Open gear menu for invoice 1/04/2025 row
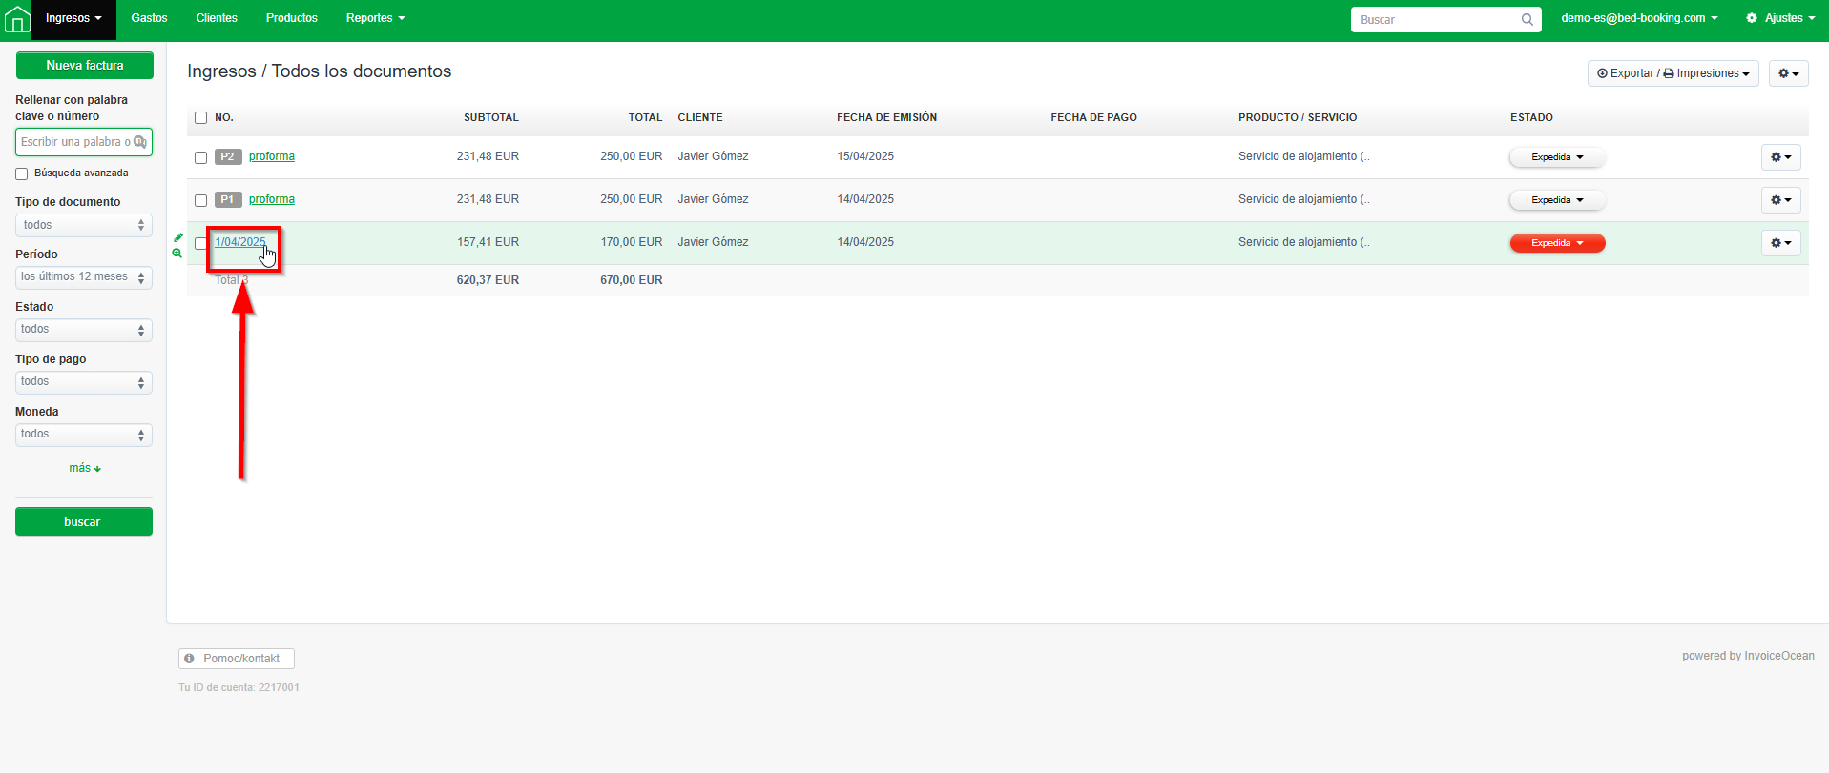The image size is (1829, 773). 1780,243
